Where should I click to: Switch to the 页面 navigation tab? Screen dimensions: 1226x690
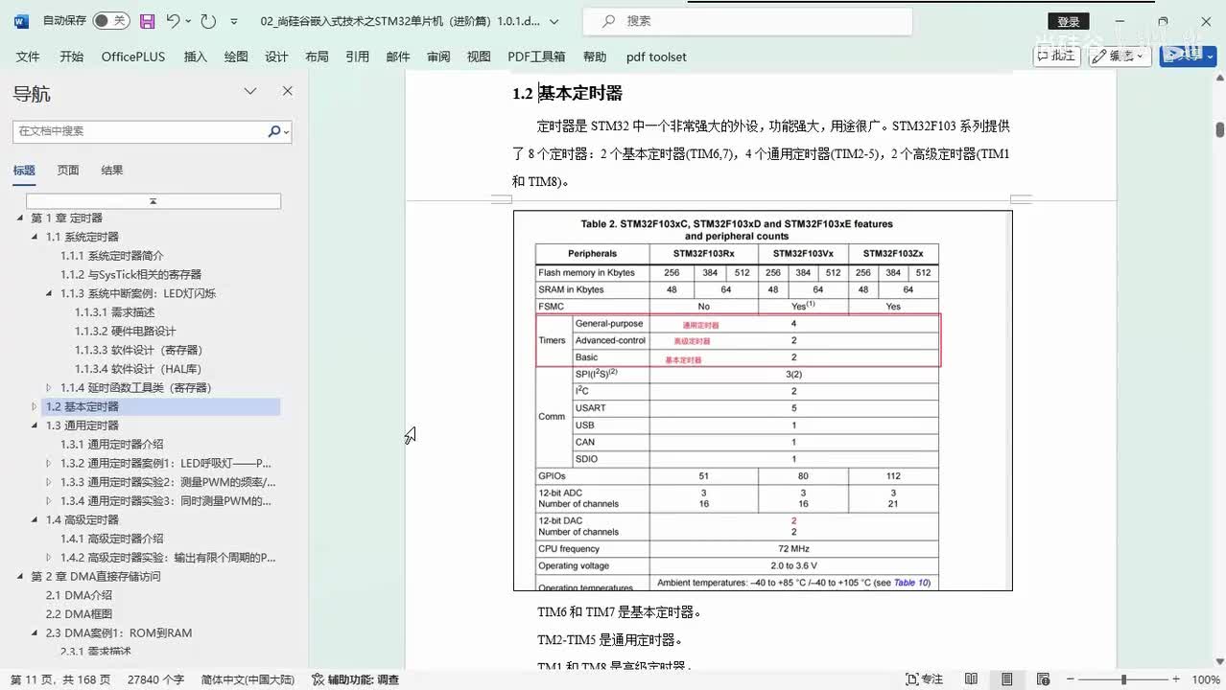(68, 171)
